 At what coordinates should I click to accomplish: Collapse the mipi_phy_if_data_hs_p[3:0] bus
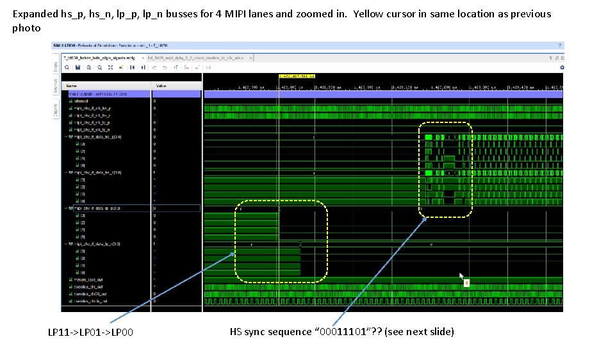[66, 137]
